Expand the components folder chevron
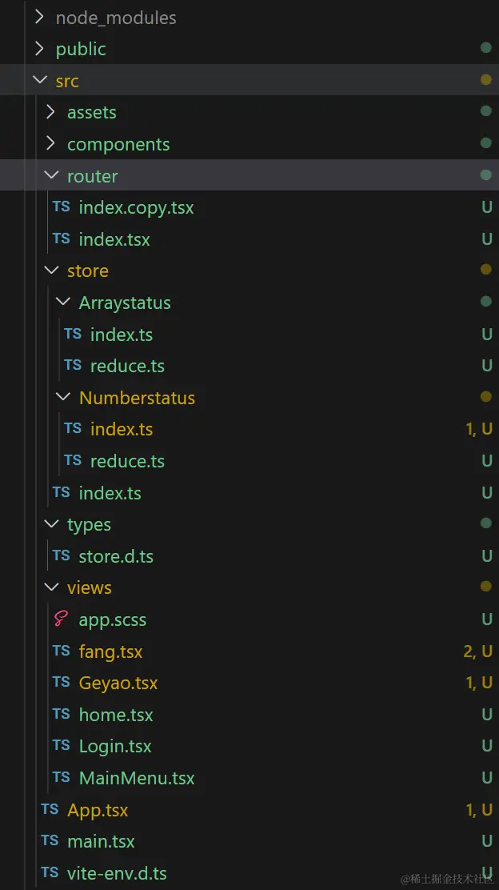 [50, 143]
